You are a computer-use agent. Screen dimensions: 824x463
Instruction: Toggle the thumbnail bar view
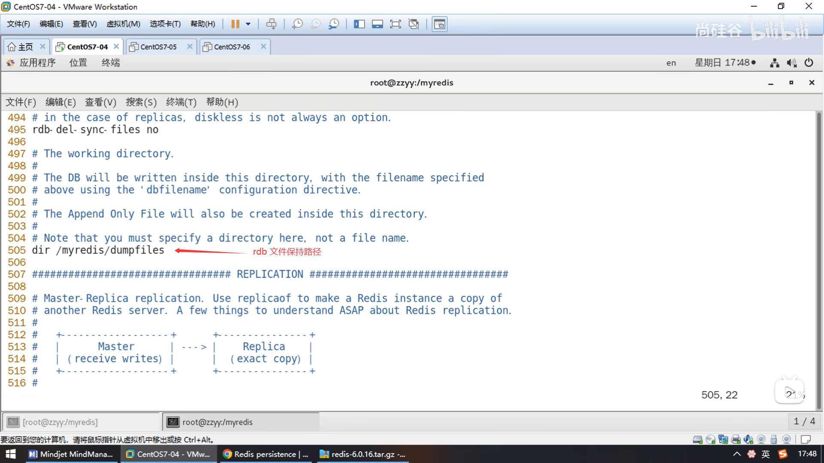coord(377,24)
